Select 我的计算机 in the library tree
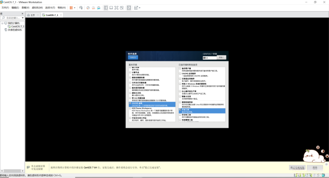This screenshot has height=178, width=329. (x=13, y=23)
